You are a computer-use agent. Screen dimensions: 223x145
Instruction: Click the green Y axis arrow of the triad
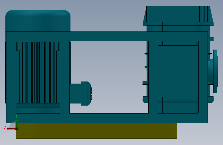[x=16, y=124]
